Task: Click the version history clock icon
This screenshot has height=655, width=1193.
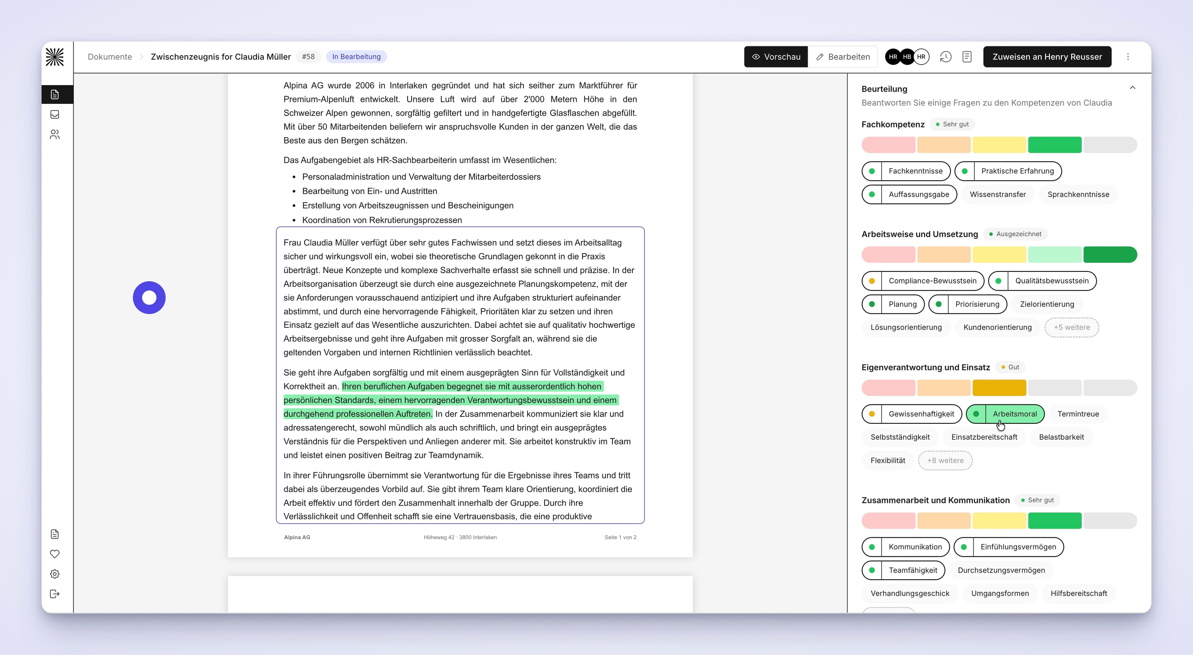Action: (x=946, y=57)
